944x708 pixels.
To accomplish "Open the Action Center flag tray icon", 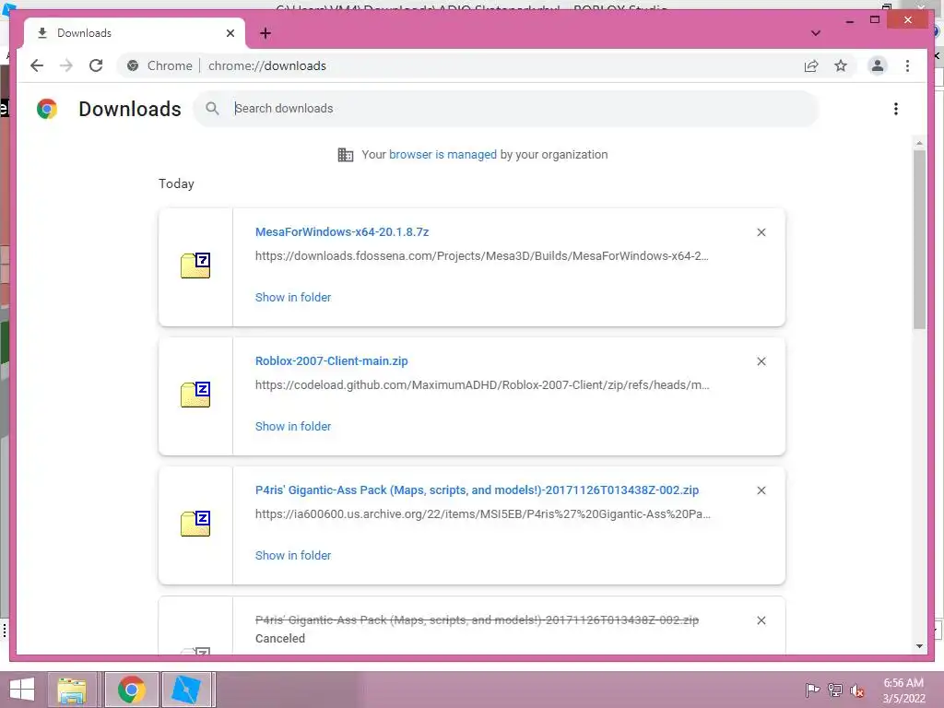I will click(812, 690).
